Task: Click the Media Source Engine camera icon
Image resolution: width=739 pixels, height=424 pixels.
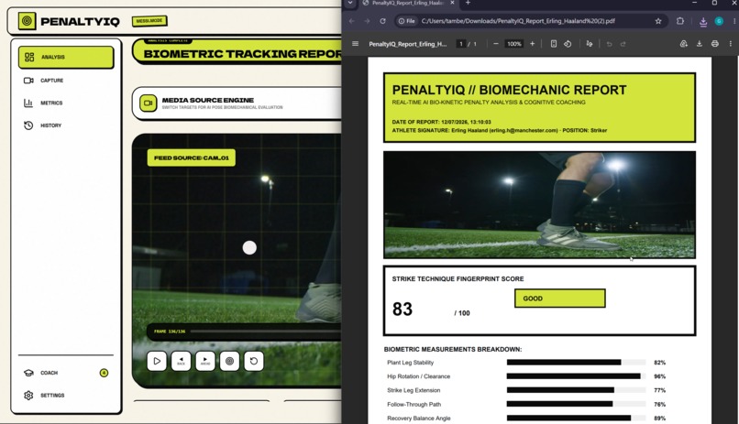Action: 148,103
